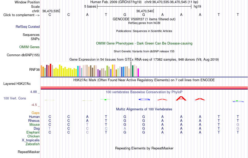Click the magenta bar ending the RNF38 expression chart
248x158 pixels.
click(x=138, y=73)
